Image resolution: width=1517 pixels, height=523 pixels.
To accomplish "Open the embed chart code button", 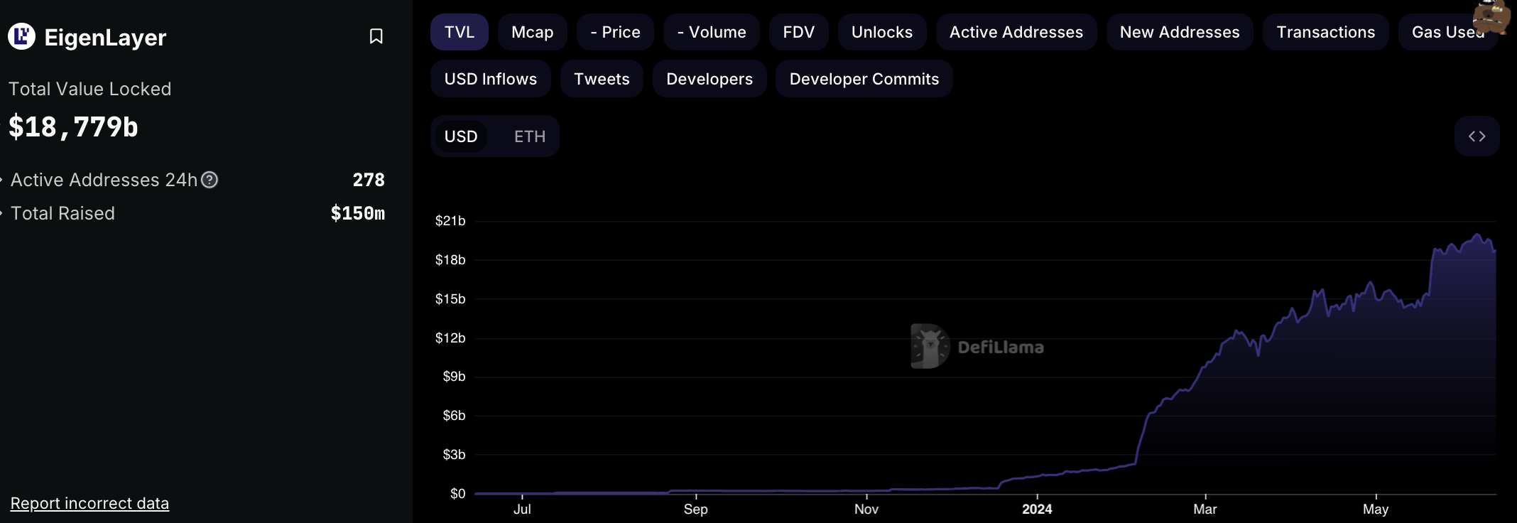I will pyautogui.click(x=1477, y=136).
